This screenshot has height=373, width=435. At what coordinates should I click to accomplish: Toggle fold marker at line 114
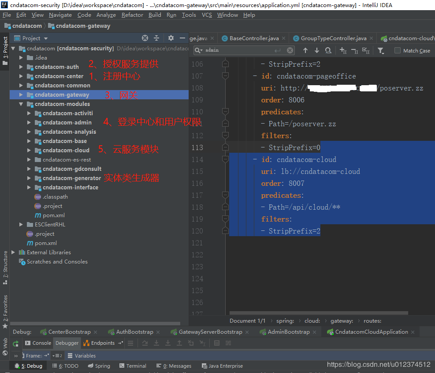pos(225,159)
